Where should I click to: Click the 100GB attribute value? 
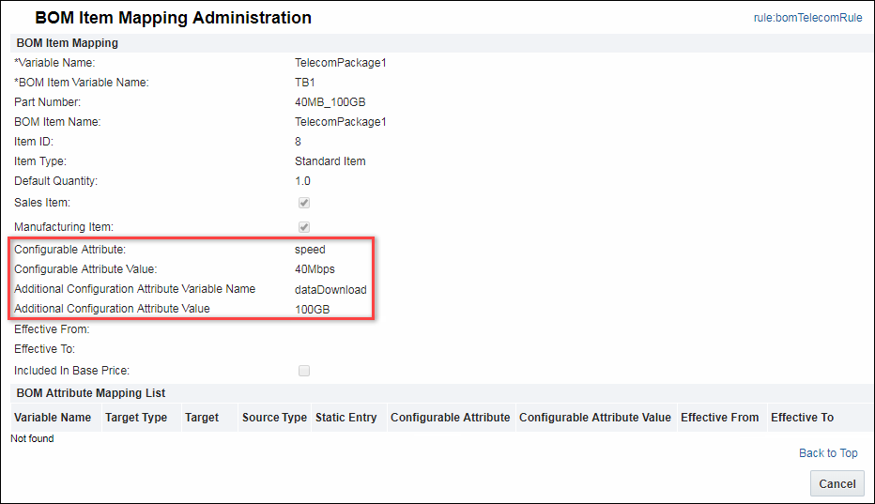[312, 309]
